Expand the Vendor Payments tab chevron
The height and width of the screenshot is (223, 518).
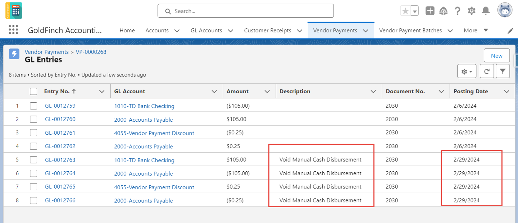click(366, 31)
